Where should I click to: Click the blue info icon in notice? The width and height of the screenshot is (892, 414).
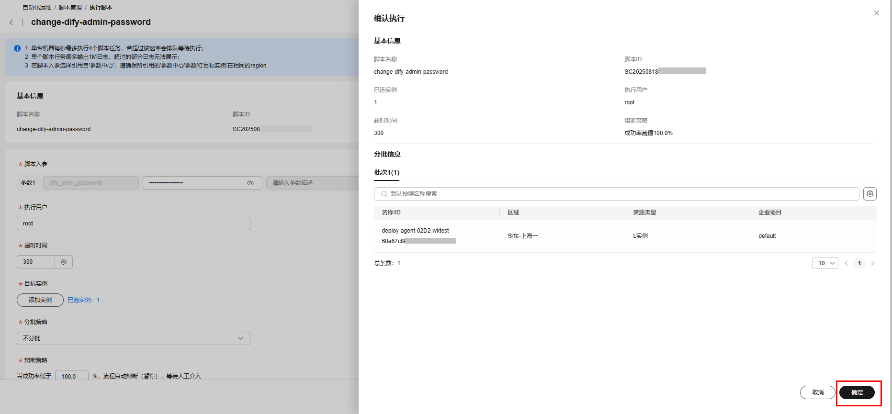point(17,48)
